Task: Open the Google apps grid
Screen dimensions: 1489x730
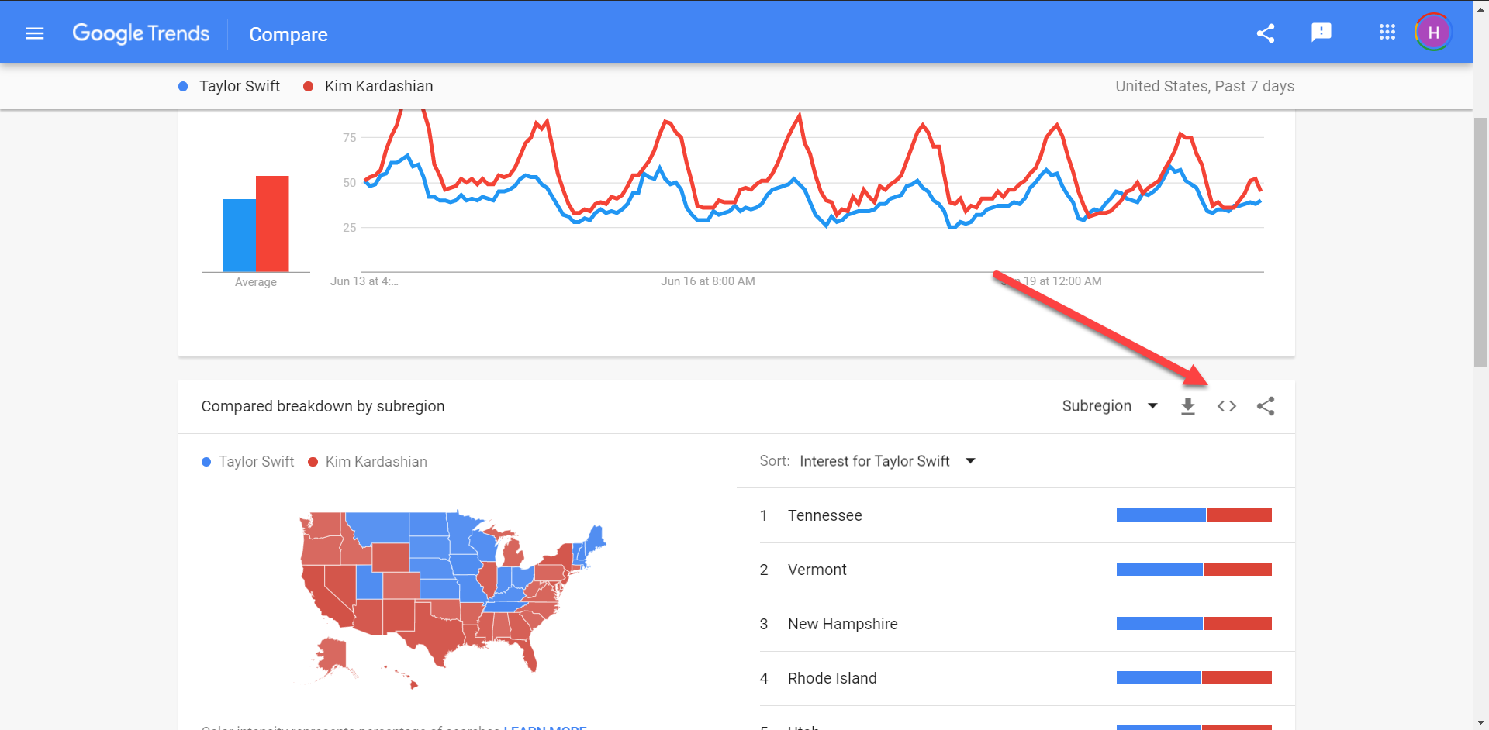Action: (x=1387, y=33)
